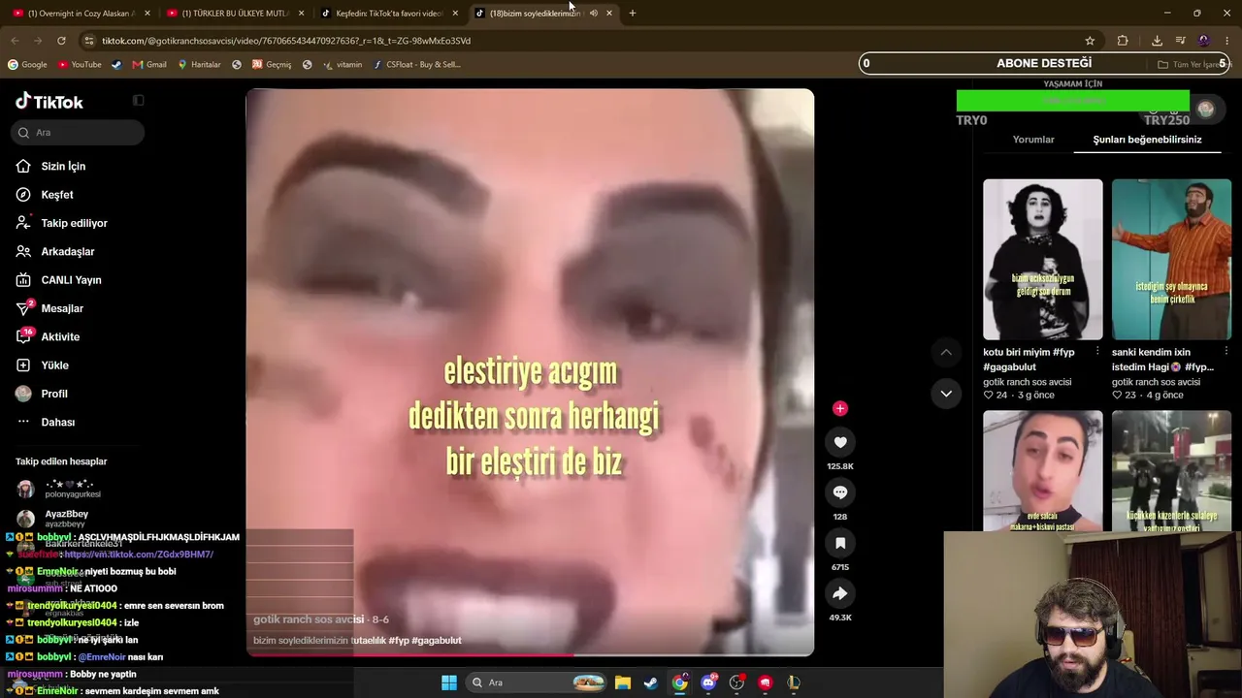Image resolution: width=1242 pixels, height=698 pixels.
Task: Open the TikTok logo home link
Action: (49, 102)
